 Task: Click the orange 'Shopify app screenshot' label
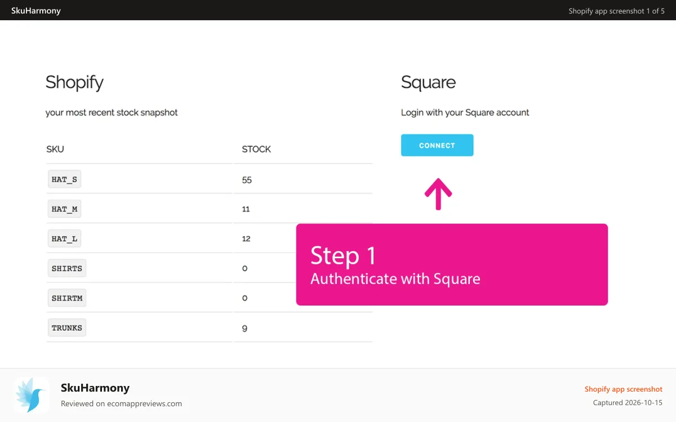(x=624, y=389)
